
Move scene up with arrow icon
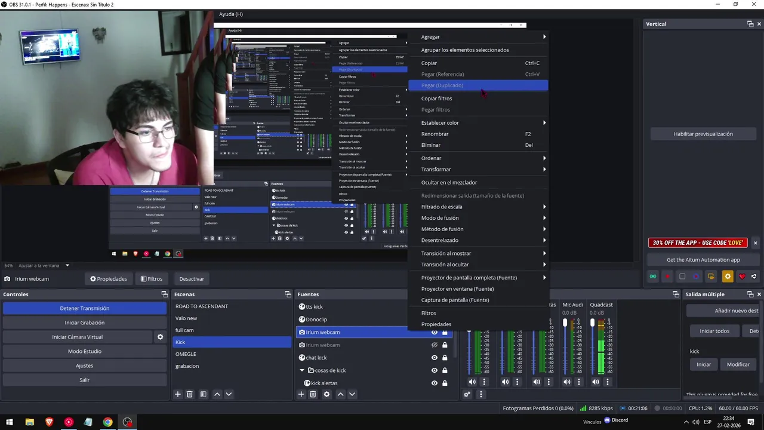217,394
